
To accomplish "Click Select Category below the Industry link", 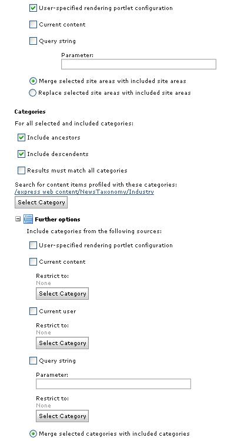I will point(41,203).
